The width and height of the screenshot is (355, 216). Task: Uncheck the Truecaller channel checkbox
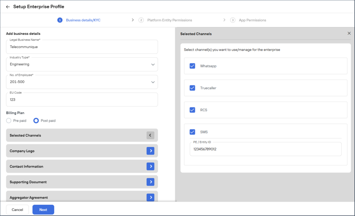[192, 88]
